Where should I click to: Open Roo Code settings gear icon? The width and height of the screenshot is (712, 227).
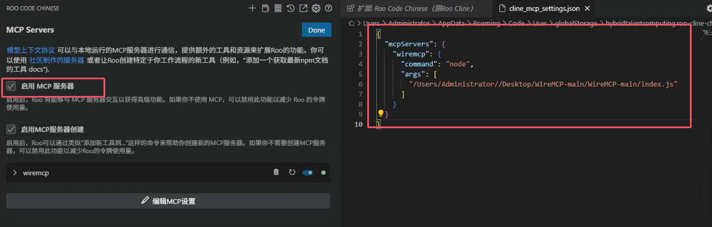click(316, 8)
